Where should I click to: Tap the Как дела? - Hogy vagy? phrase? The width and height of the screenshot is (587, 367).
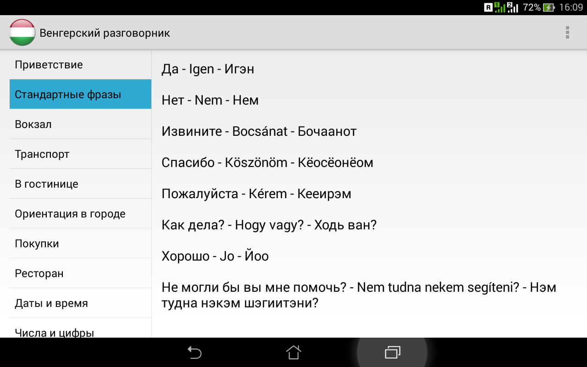coord(269,225)
